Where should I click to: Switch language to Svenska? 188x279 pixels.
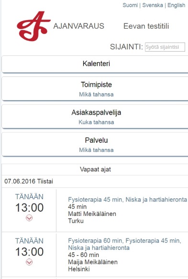coord(153,5)
